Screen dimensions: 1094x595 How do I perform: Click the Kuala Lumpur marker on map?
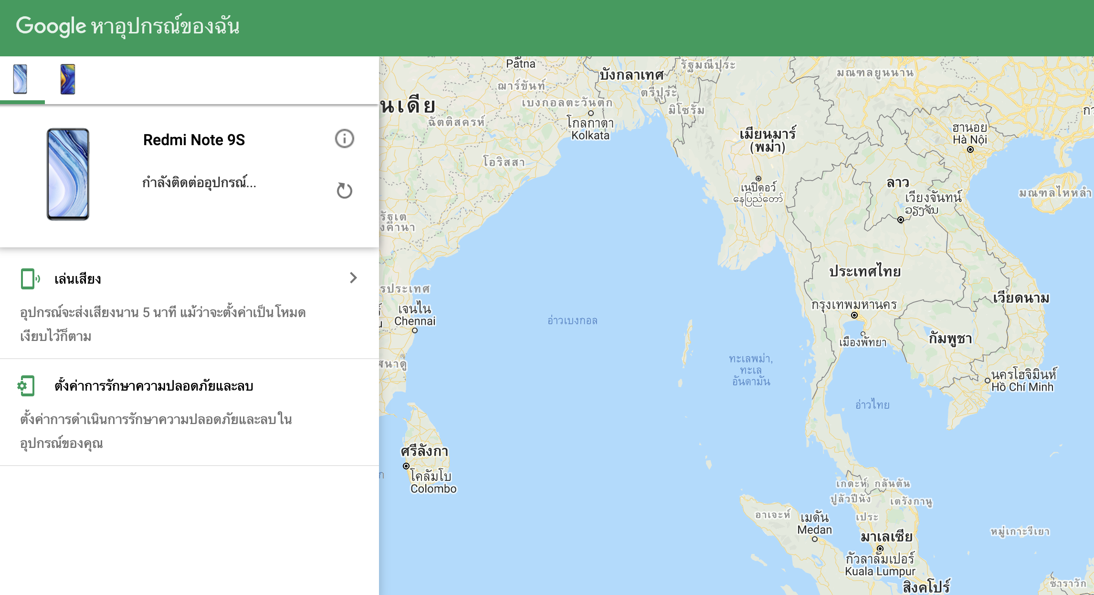click(880, 549)
